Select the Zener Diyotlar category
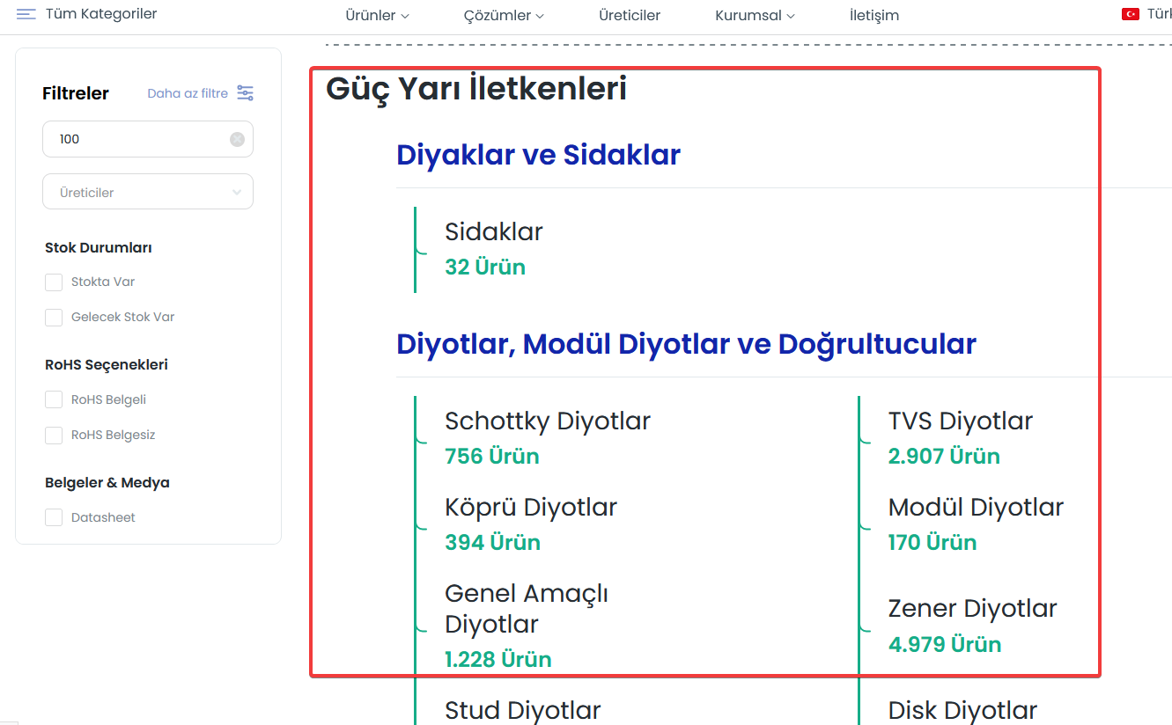Screen dimensions: 1172x725 click(x=972, y=609)
